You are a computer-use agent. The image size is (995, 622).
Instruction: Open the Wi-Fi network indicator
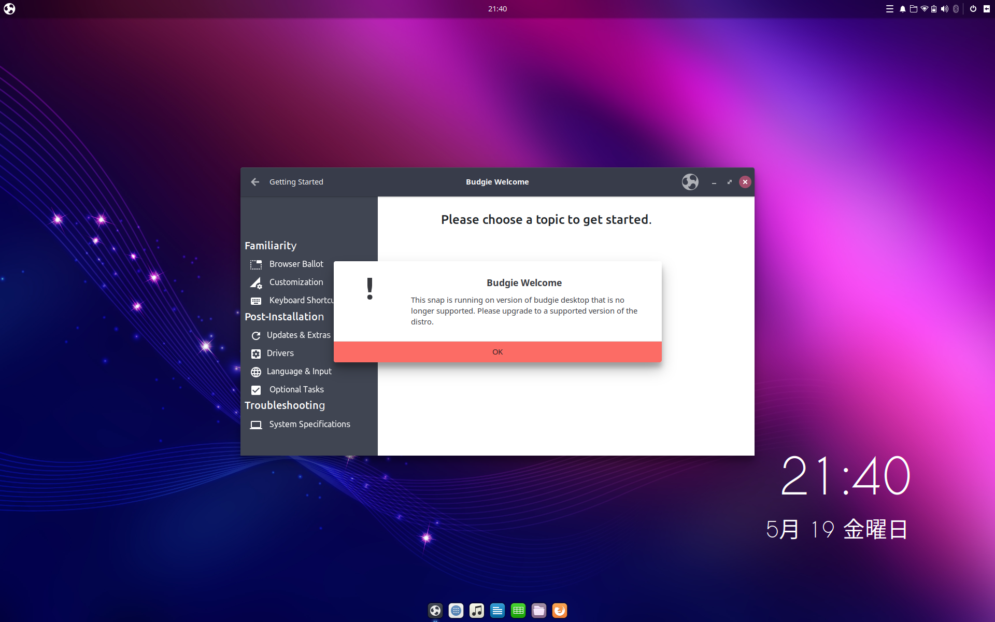(924, 9)
